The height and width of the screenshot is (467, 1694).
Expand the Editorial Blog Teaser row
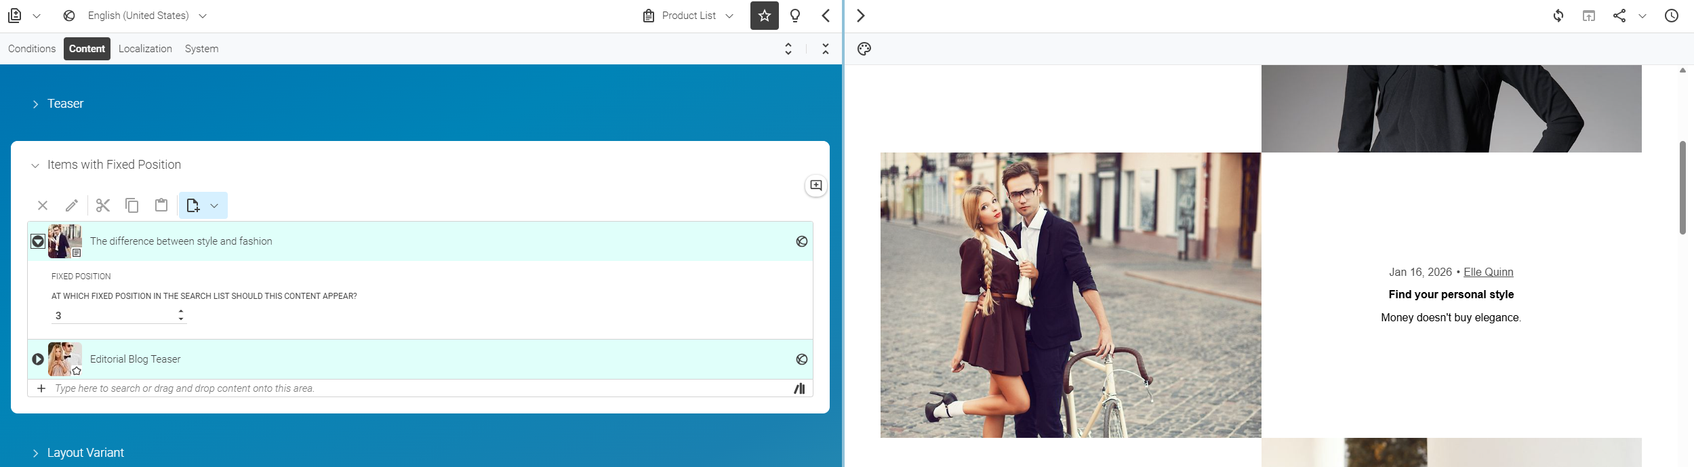click(38, 359)
